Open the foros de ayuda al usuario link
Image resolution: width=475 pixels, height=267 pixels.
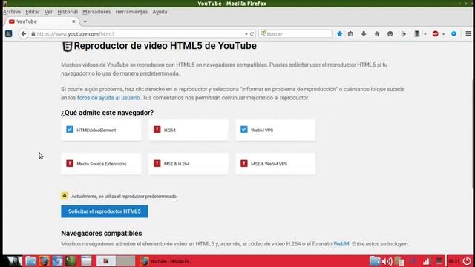tap(108, 98)
